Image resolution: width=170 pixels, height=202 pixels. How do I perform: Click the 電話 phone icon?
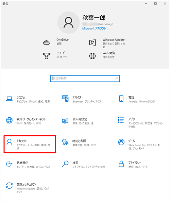121,99
